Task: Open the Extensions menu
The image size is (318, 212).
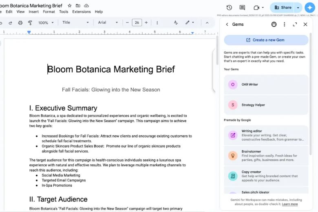Action: tap(82, 12)
